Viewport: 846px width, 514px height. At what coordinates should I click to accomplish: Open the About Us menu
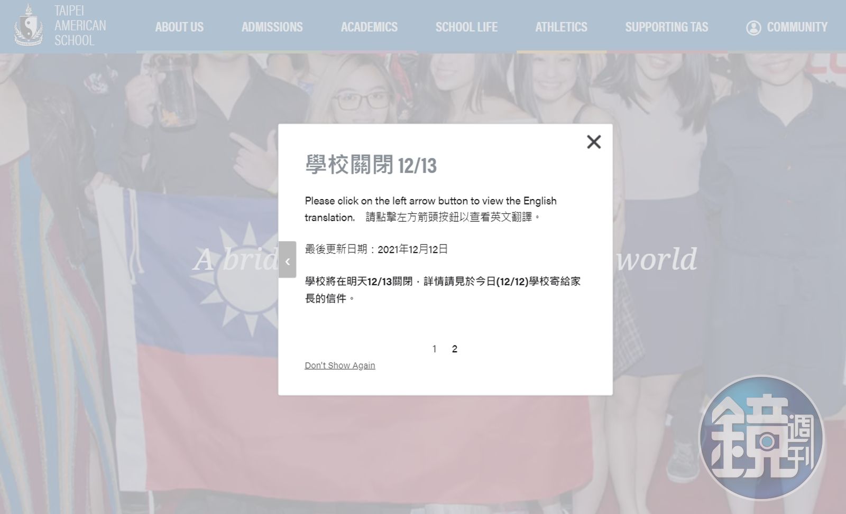point(179,27)
